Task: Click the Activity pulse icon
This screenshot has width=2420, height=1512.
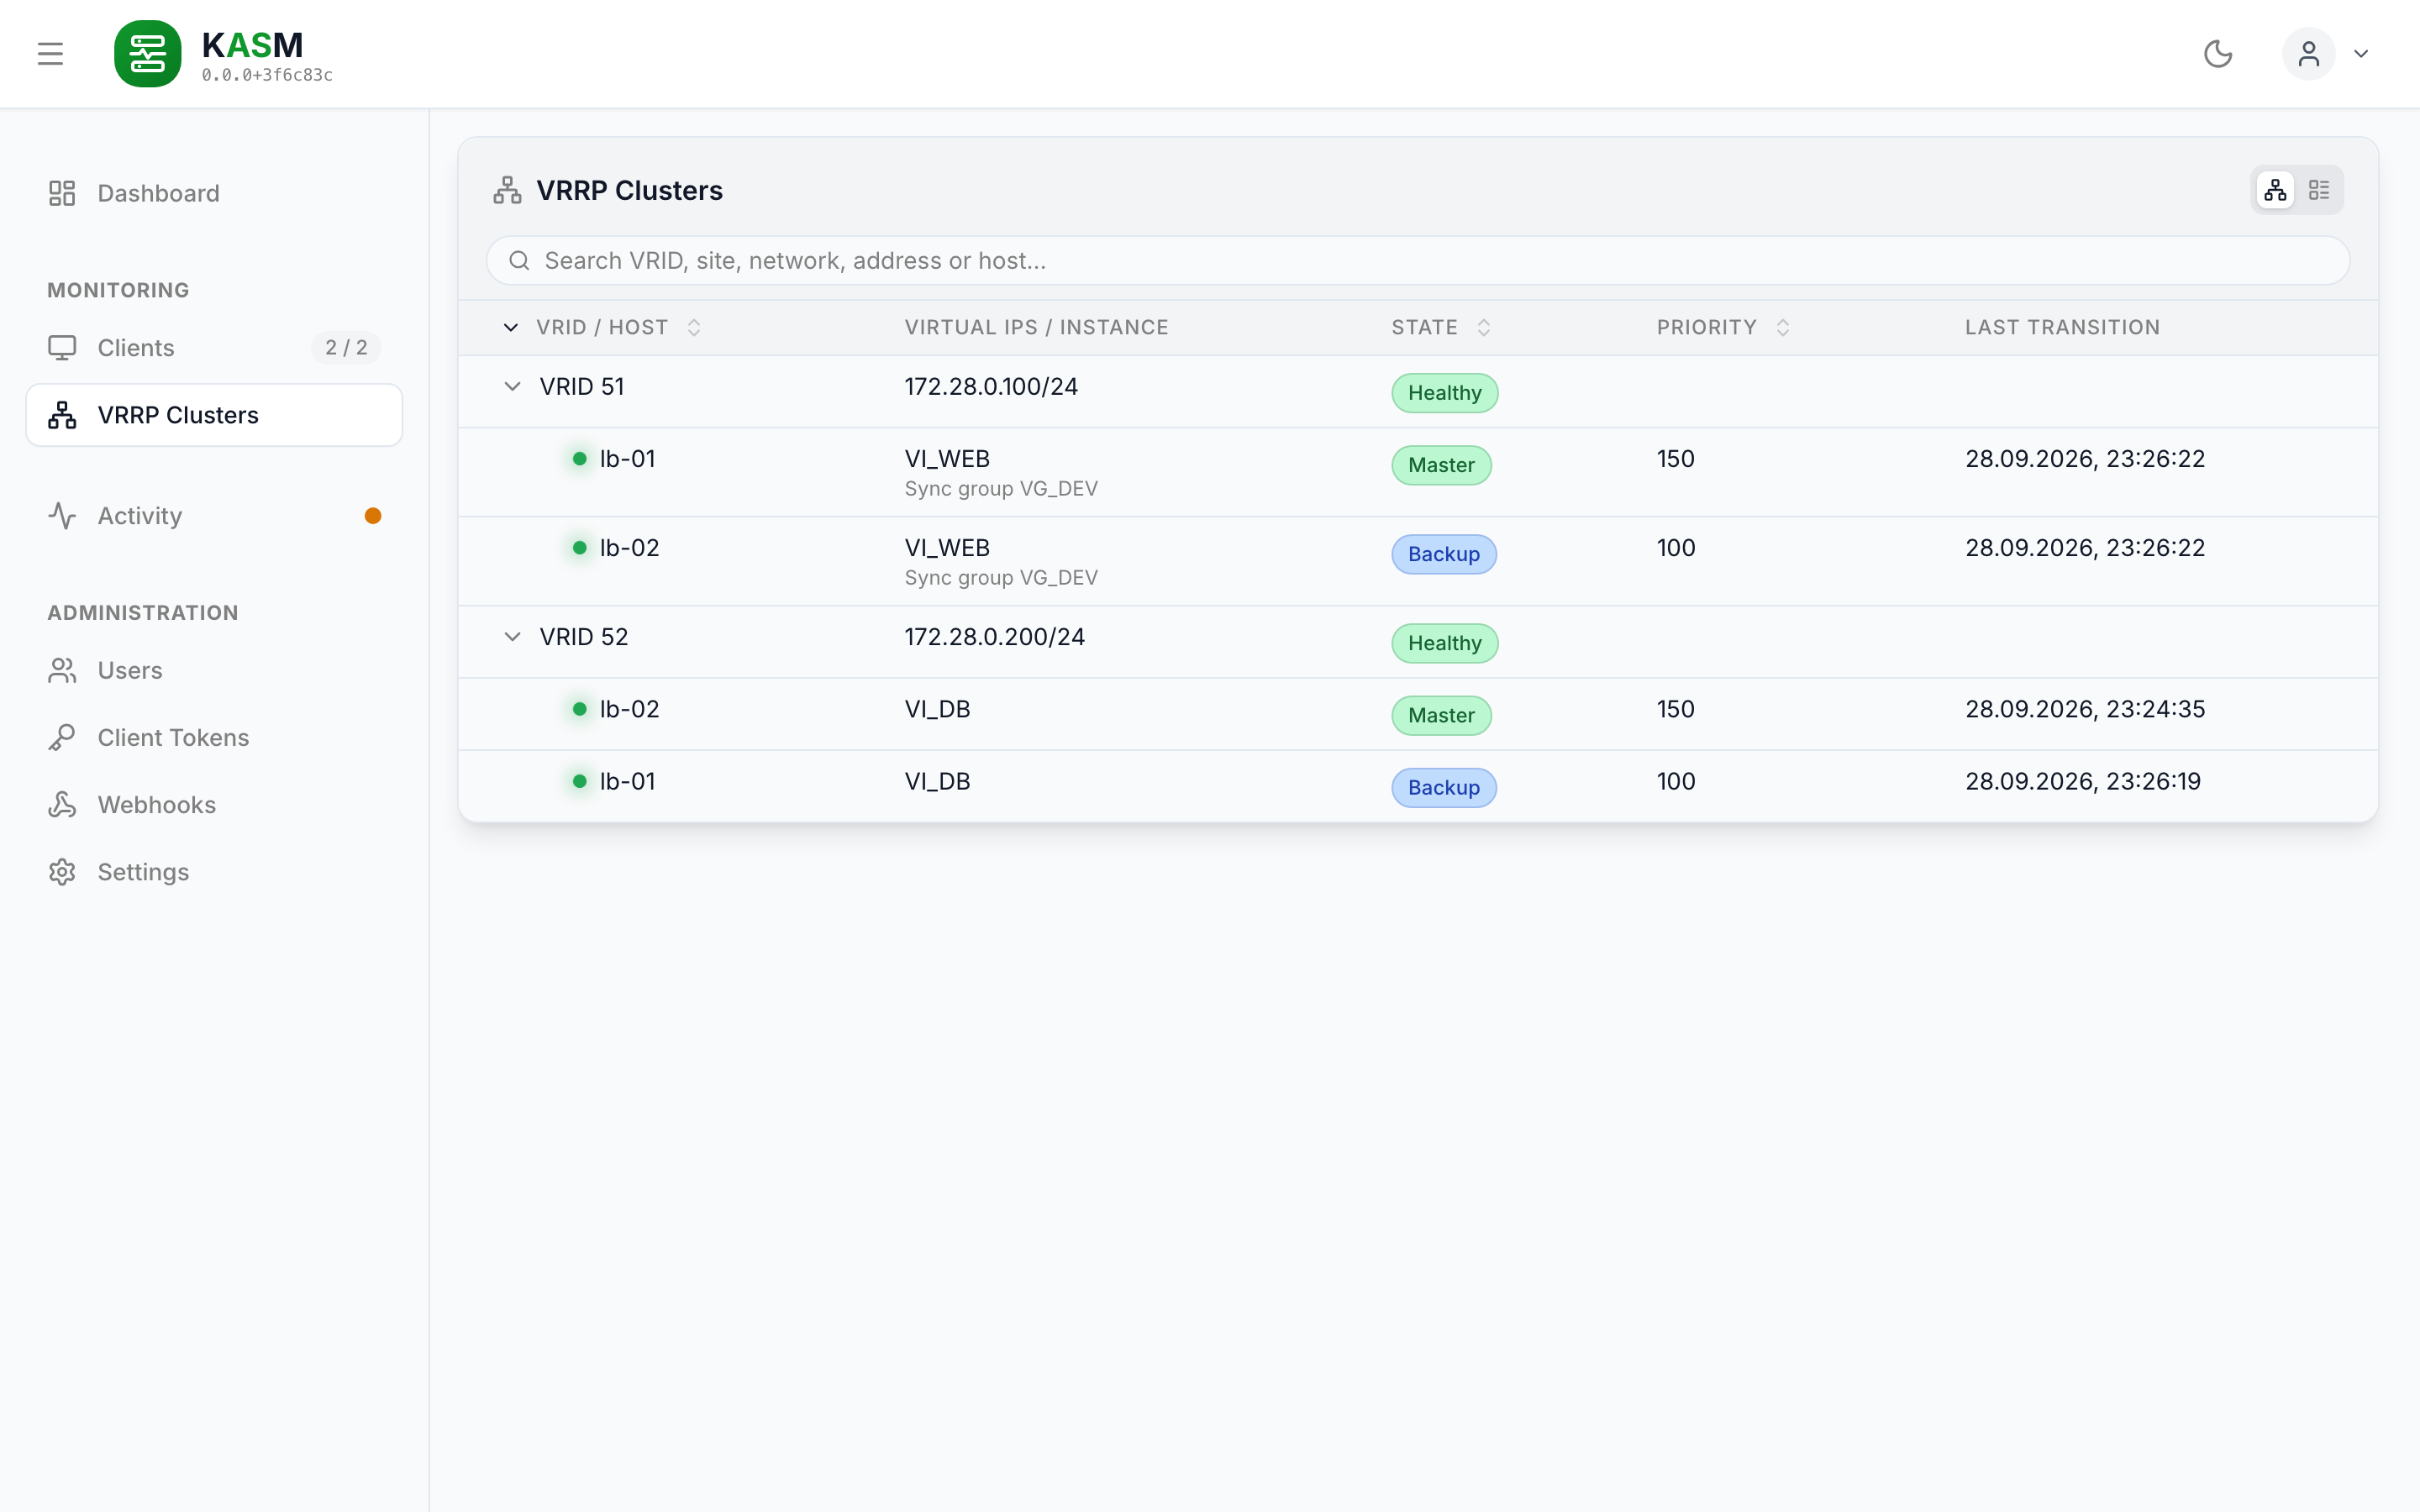Action: coord(62,516)
